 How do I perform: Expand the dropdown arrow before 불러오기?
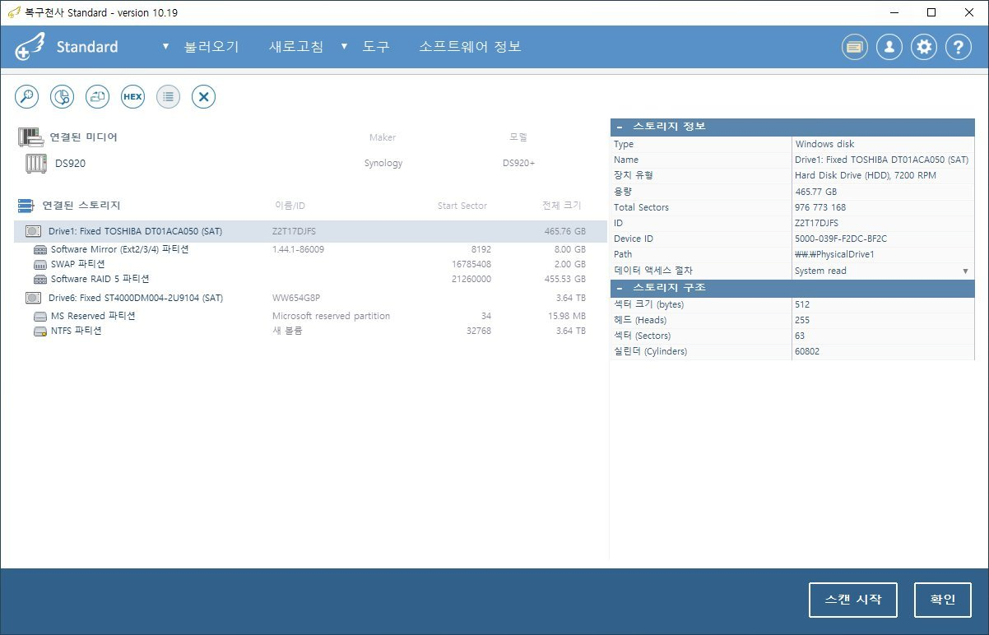[x=165, y=46]
